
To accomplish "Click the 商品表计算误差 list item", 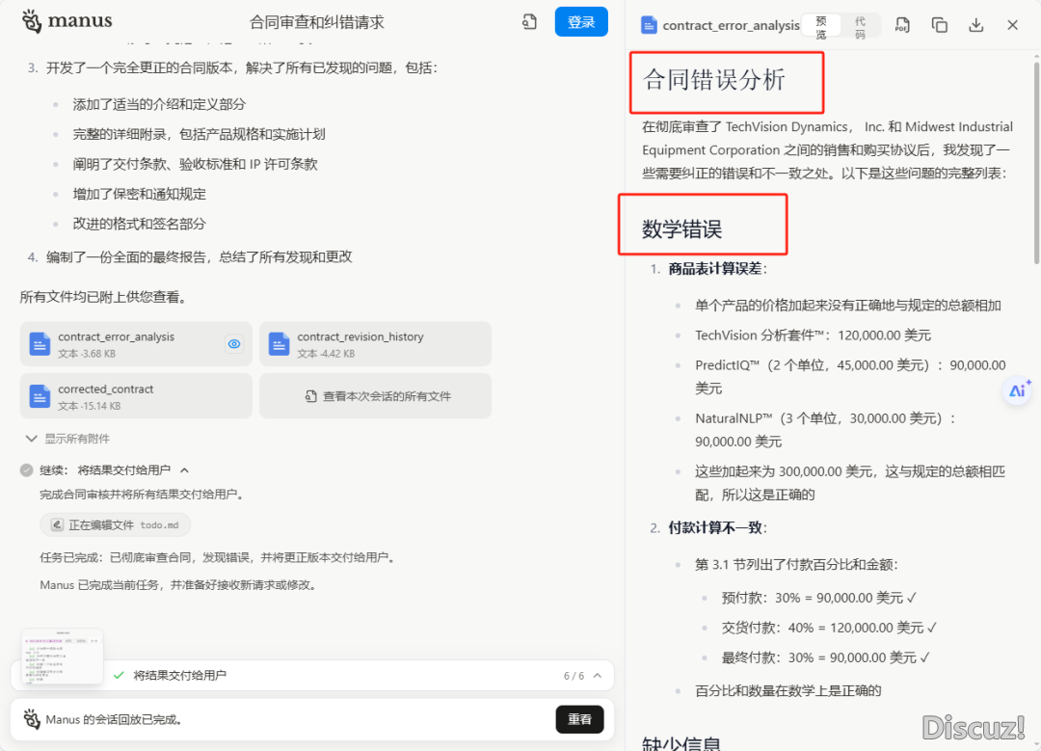I will tap(718, 269).
